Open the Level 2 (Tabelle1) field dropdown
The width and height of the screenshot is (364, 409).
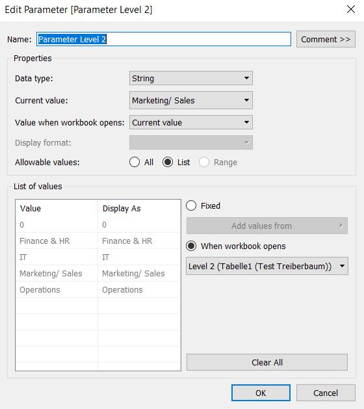pyautogui.click(x=267, y=266)
